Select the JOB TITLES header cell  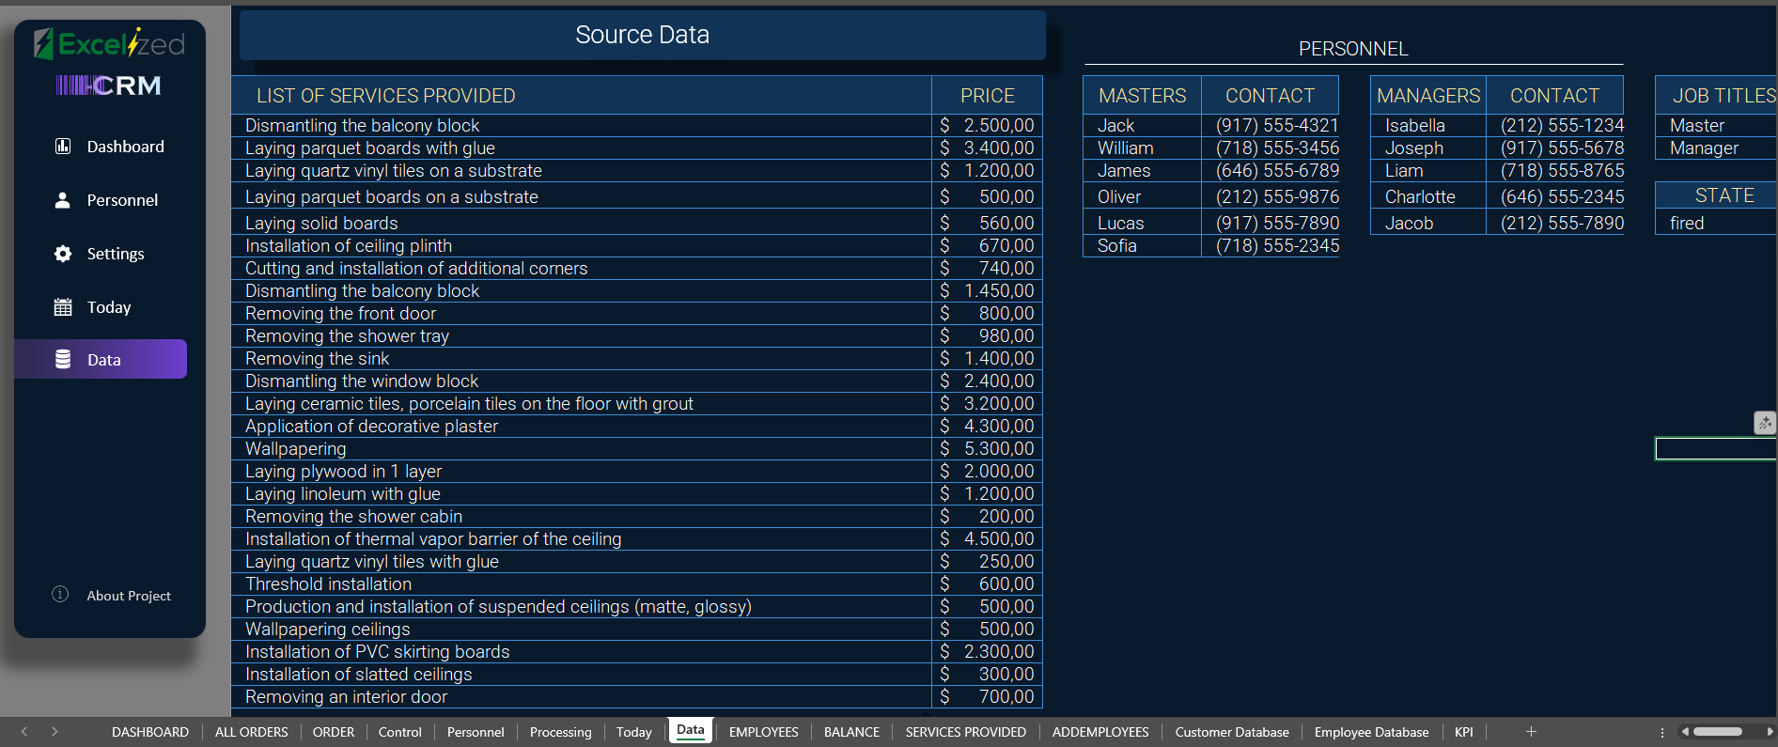(x=1716, y=96)
